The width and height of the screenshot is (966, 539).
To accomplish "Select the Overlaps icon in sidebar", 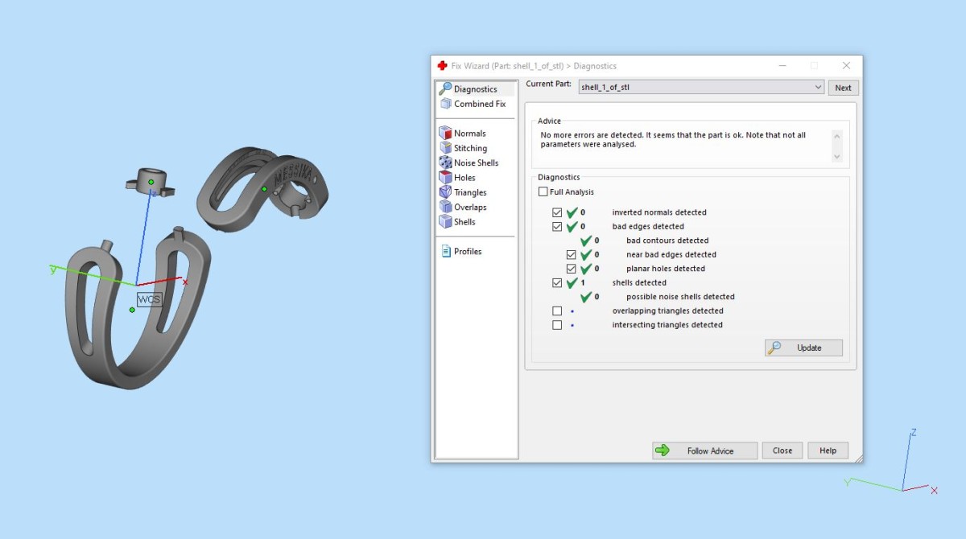I will click(x=445, y=207).
